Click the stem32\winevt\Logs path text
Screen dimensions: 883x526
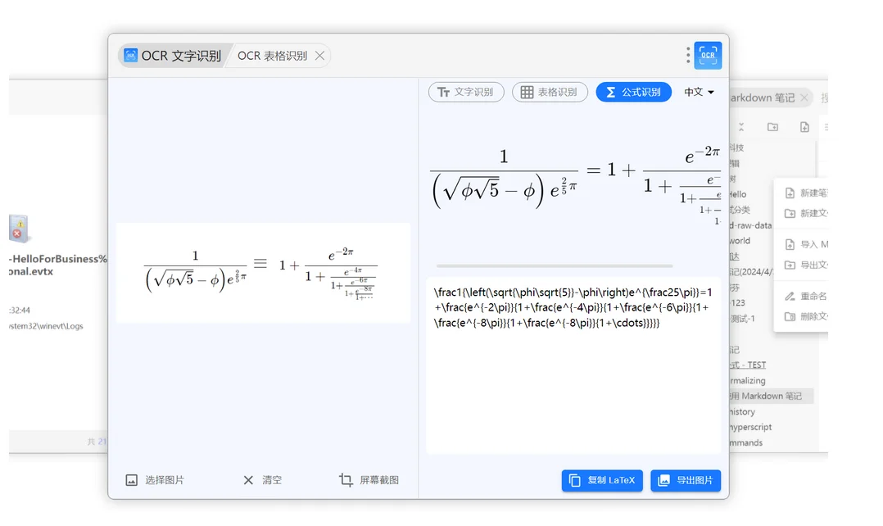46,326
